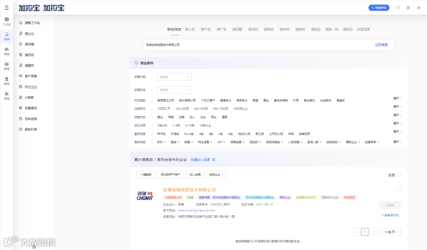Open the 工作台 workbench icon
The image size is (427, 250).
point(7,19)
